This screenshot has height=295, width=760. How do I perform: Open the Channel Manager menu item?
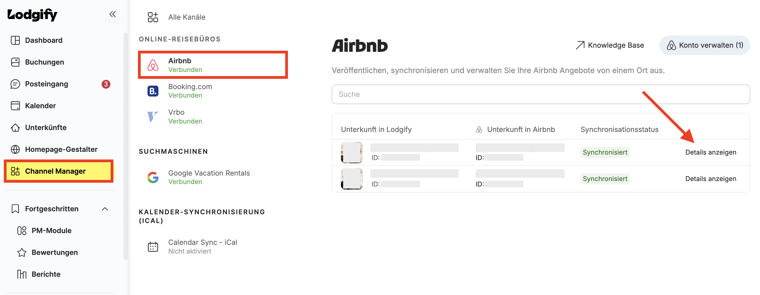click(59, 171)
